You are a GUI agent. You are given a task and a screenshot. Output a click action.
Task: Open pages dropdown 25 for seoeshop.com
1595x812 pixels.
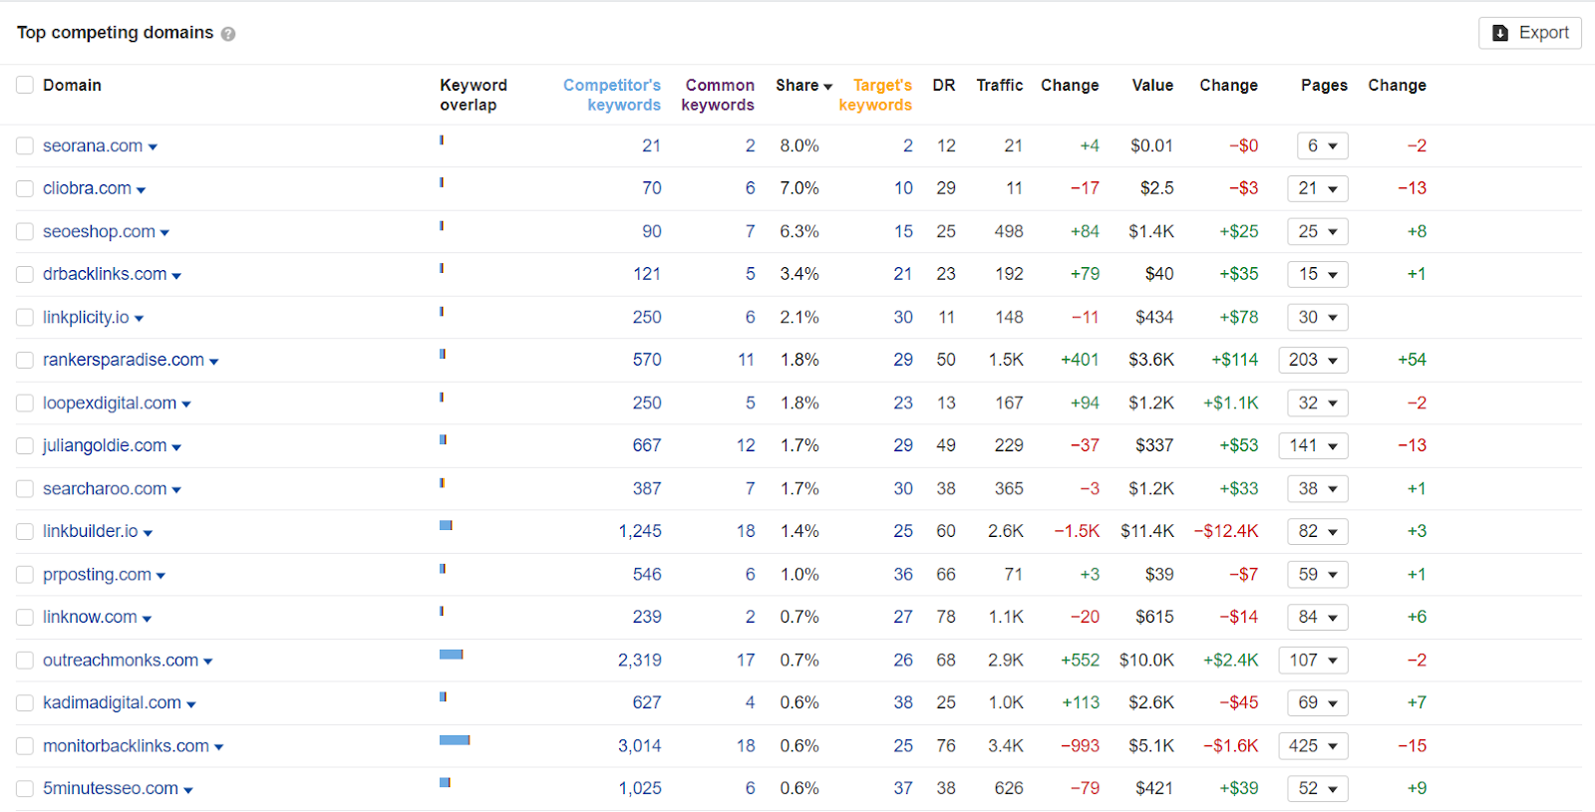1318,231
